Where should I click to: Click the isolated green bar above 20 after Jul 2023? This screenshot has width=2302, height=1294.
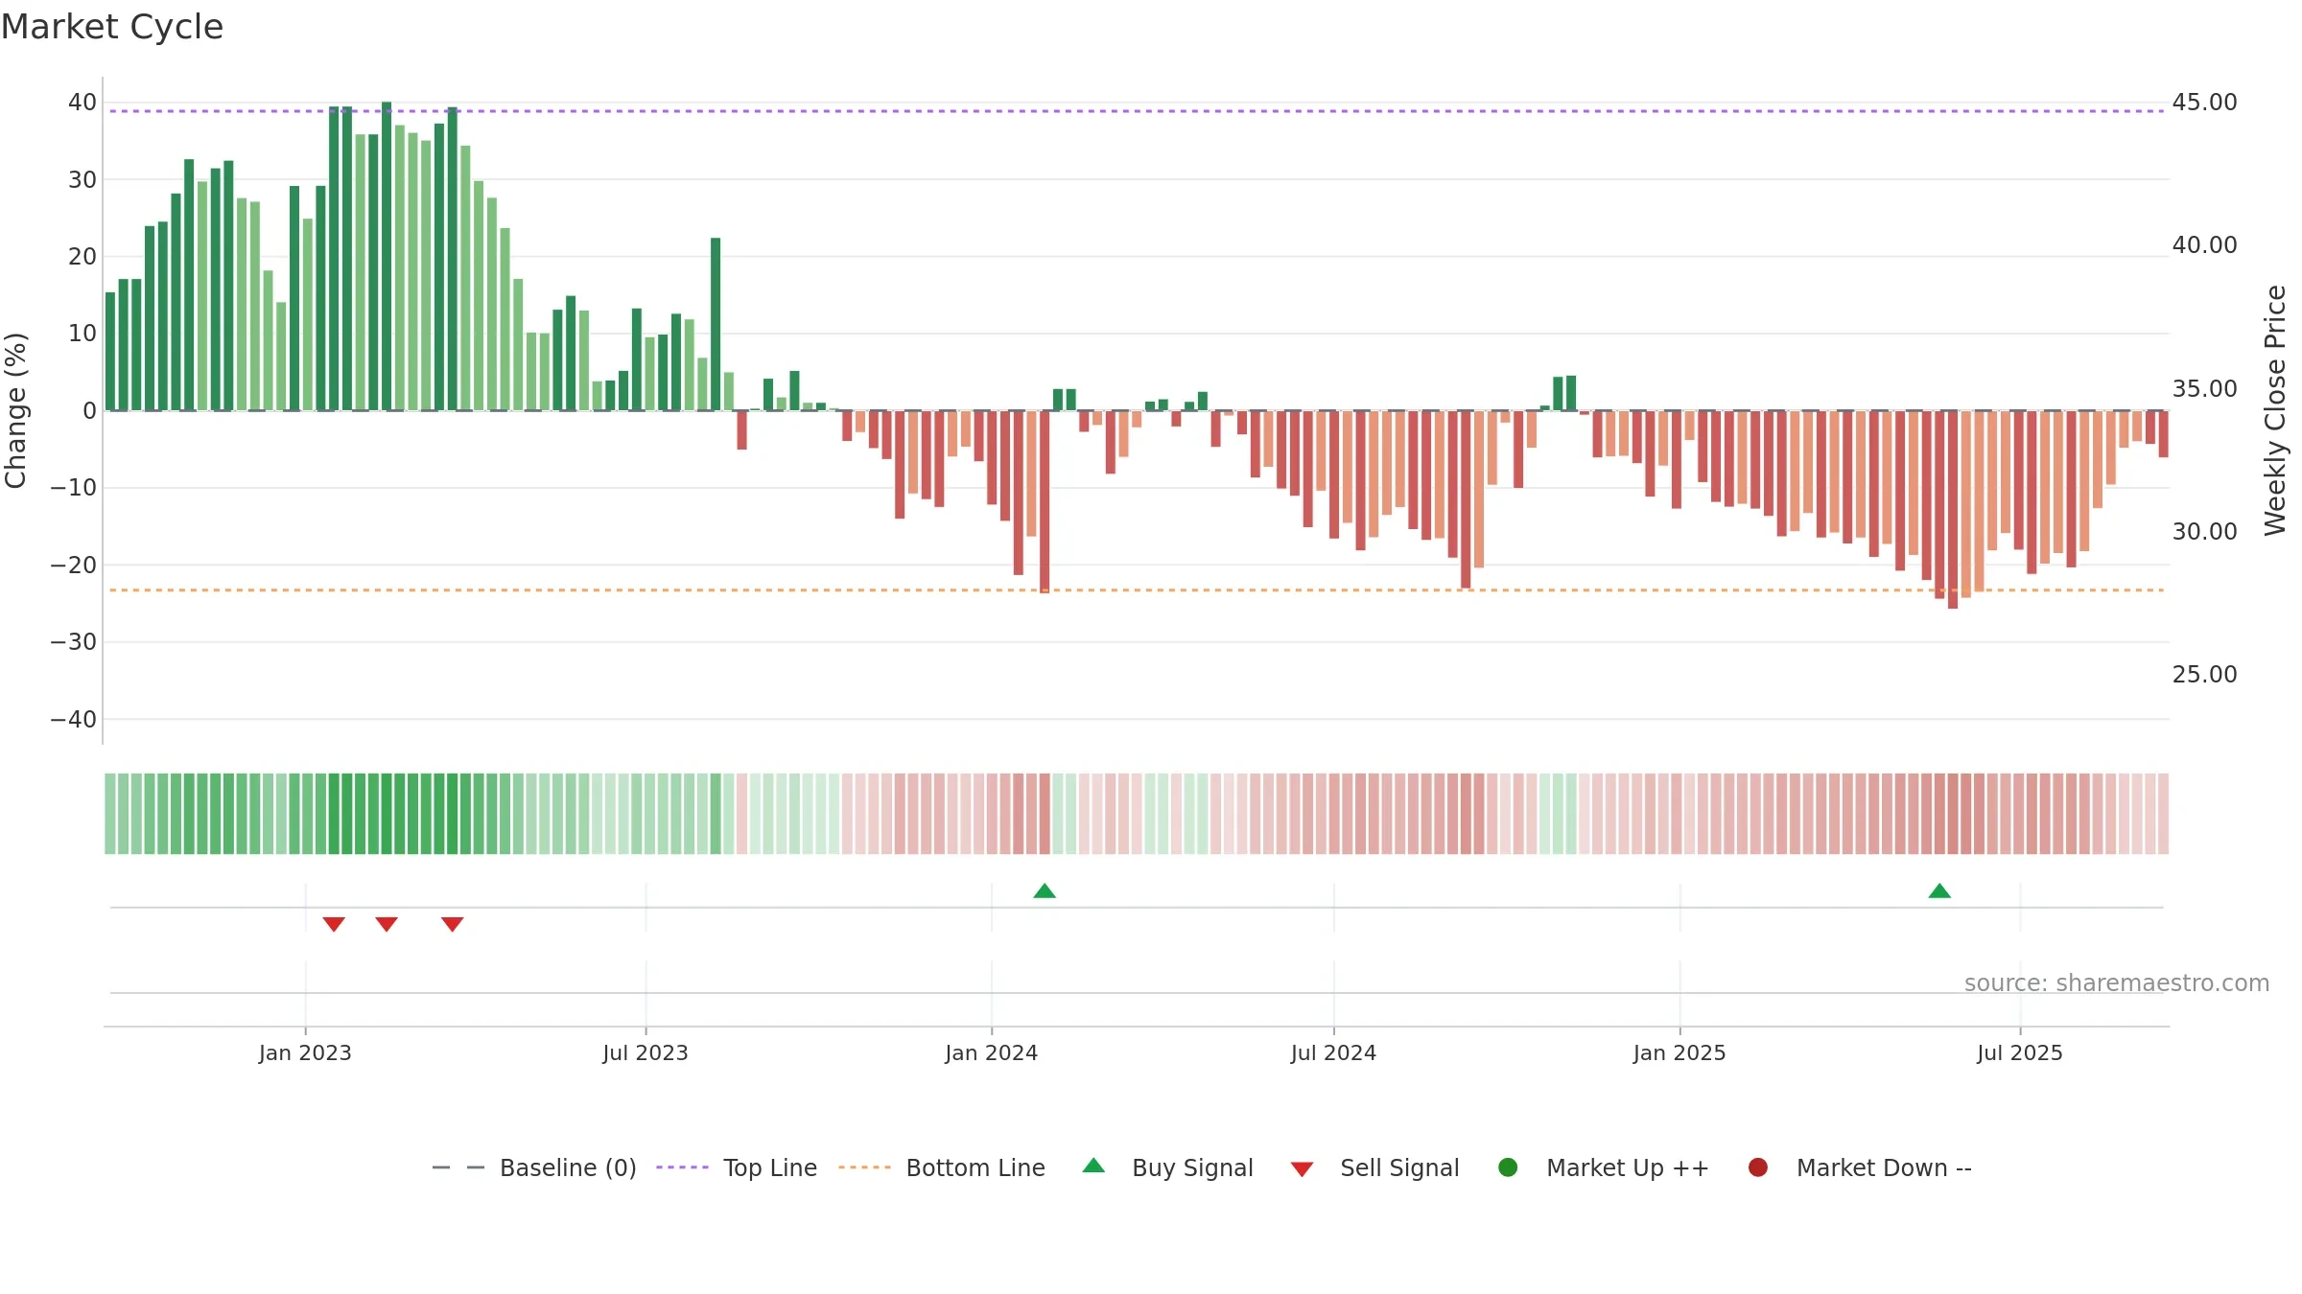click(716, 324)
